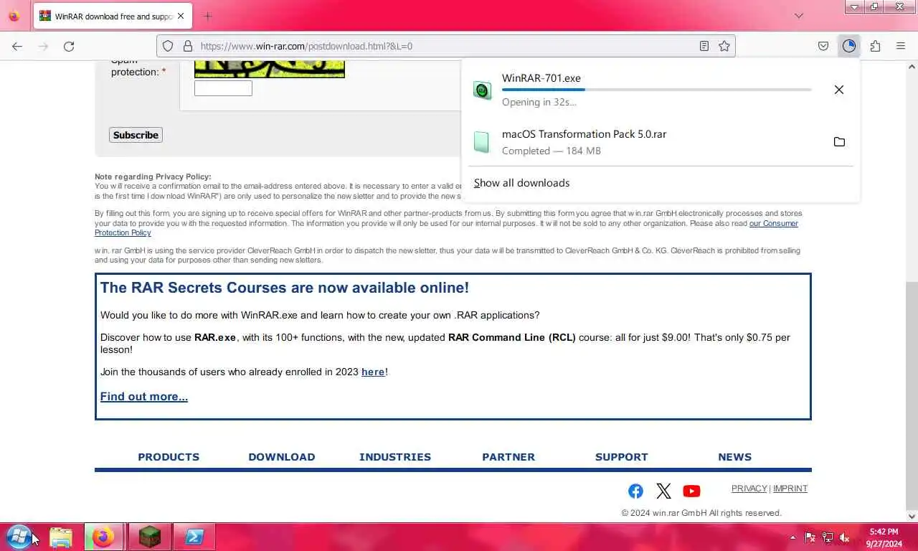Open the Minecraft block taskbar icon
918x551 pixels.
[x=149, y=537]
